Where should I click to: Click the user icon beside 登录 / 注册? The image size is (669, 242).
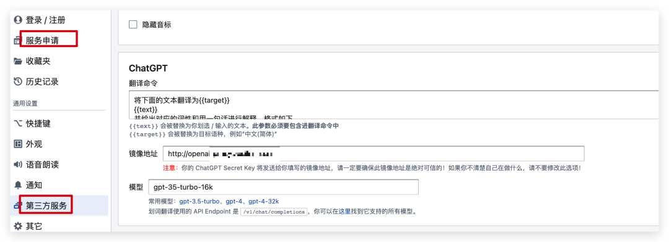17,20
